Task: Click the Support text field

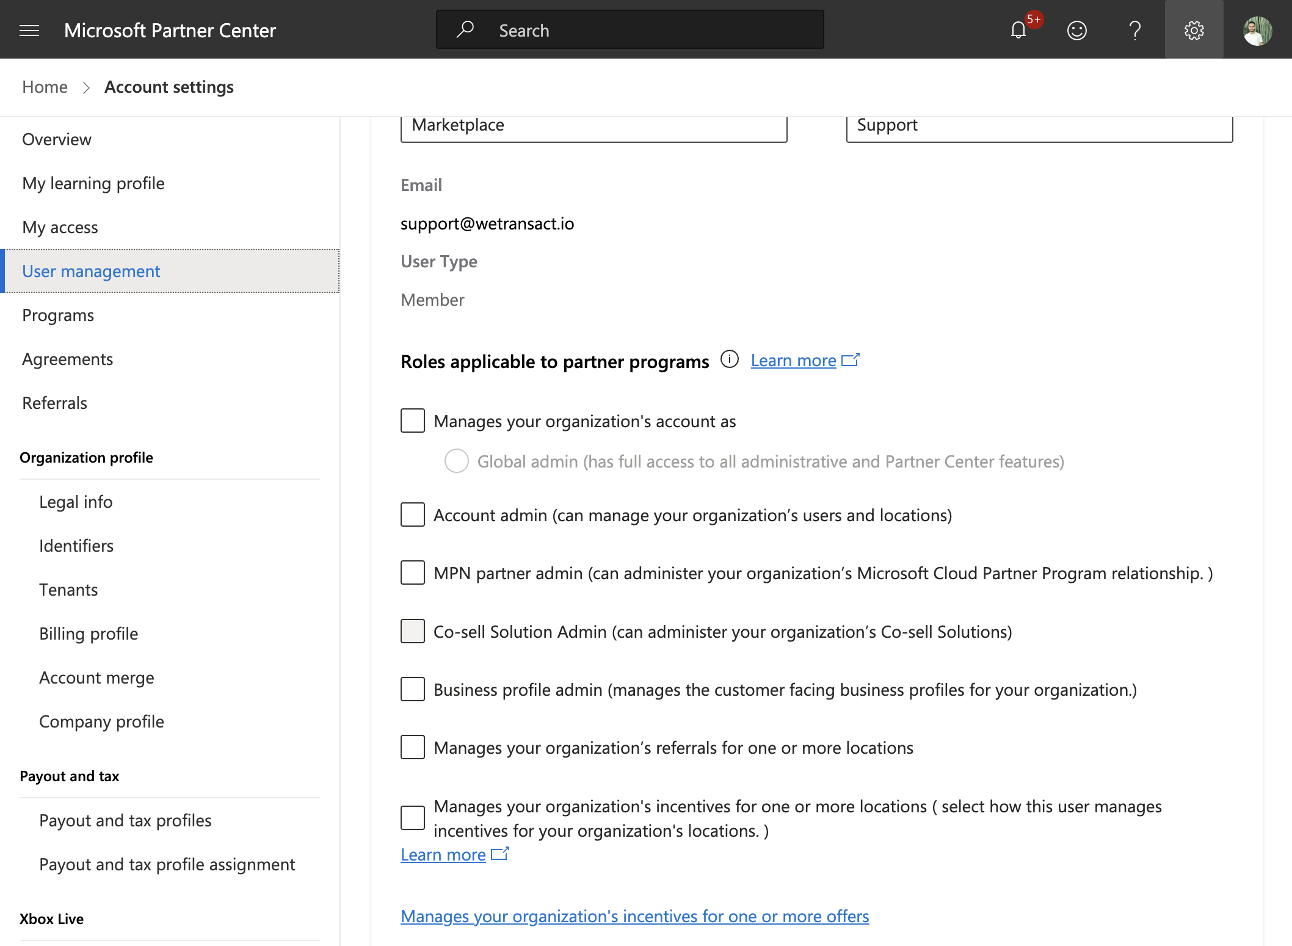Action: (1039, 128)
